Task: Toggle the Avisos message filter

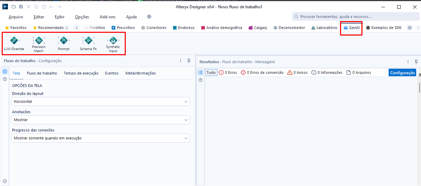Action: [298, 72]
